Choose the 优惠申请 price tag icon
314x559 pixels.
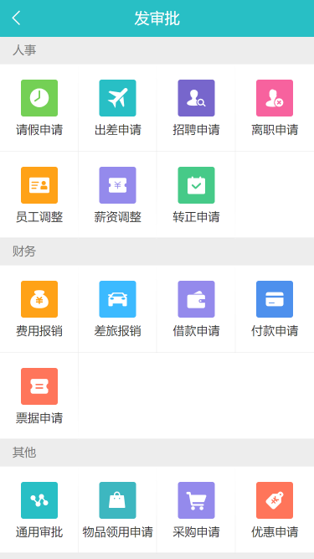click(x=275, y=500)
